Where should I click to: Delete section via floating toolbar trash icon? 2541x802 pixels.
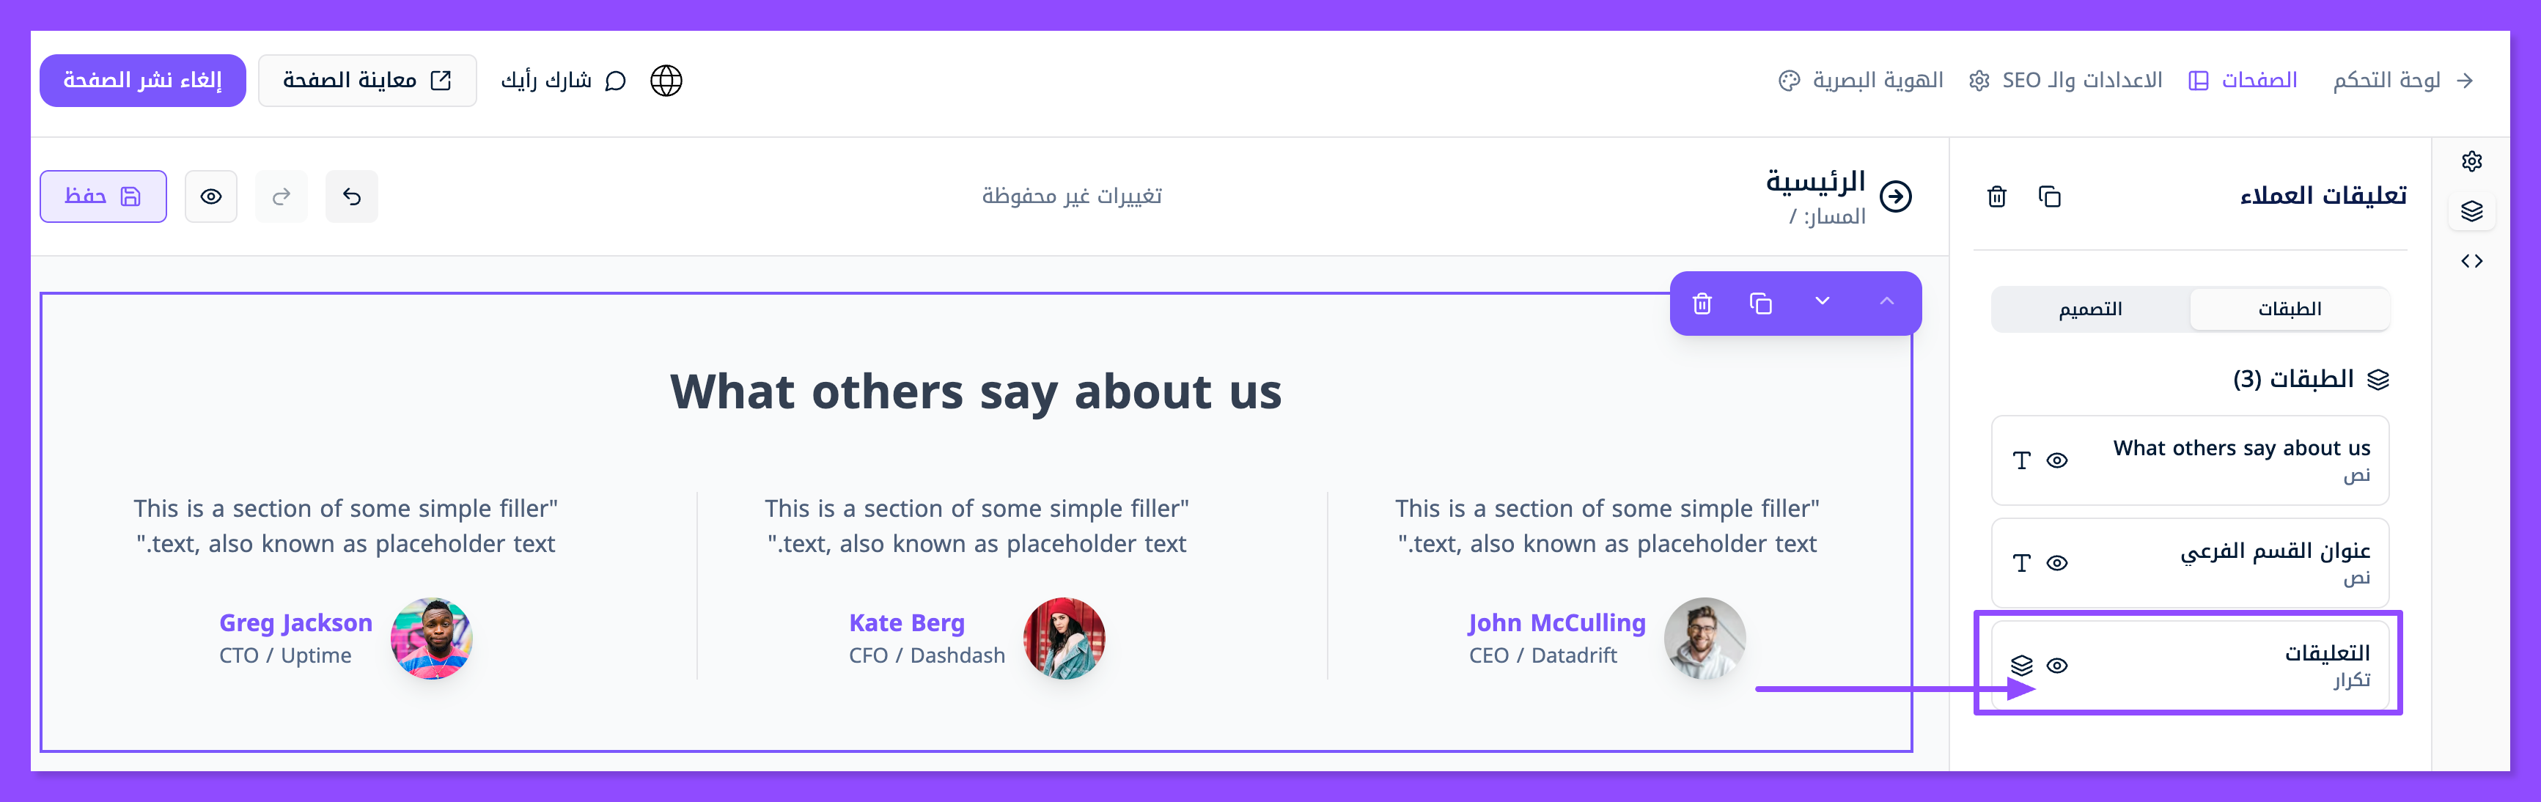(1702, 303)
